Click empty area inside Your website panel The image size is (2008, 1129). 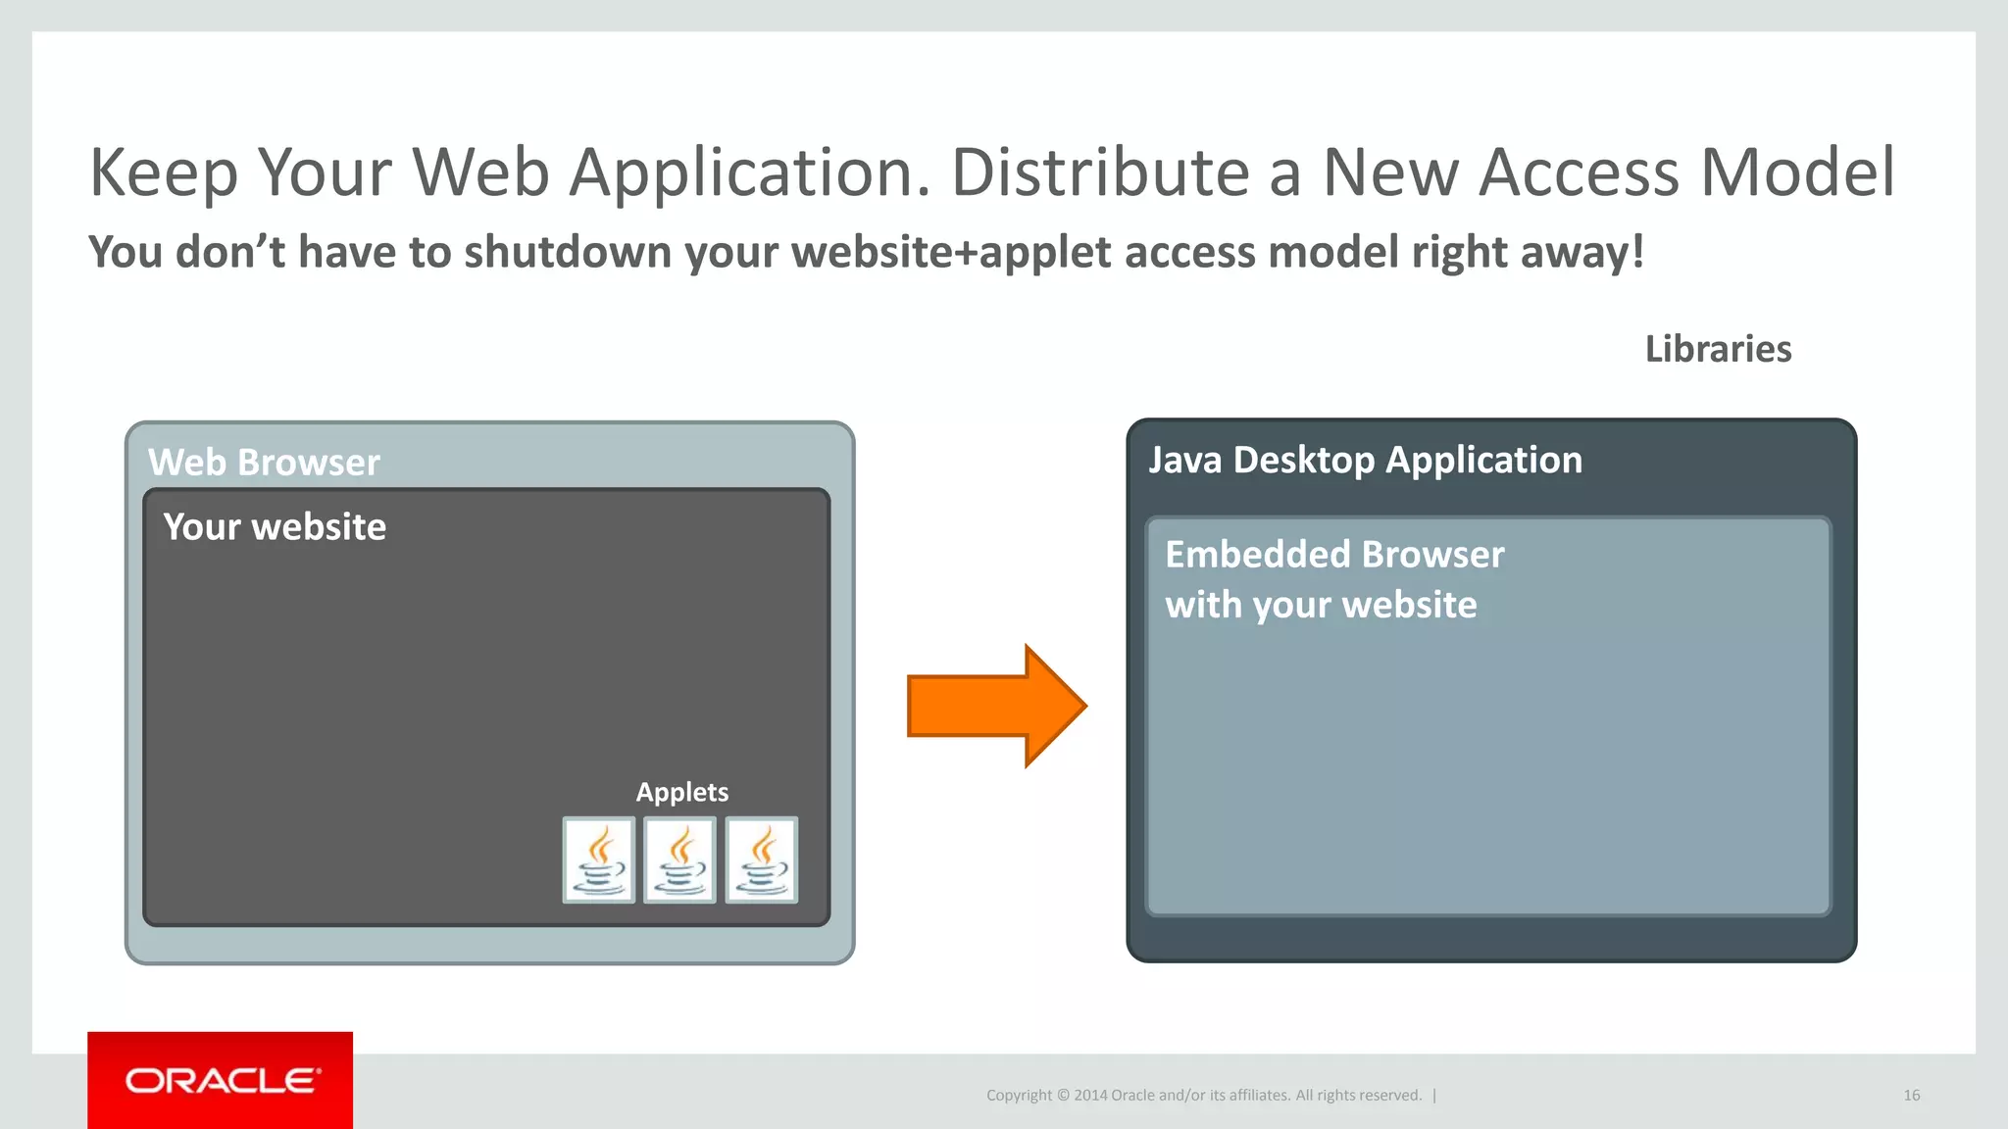392,706
